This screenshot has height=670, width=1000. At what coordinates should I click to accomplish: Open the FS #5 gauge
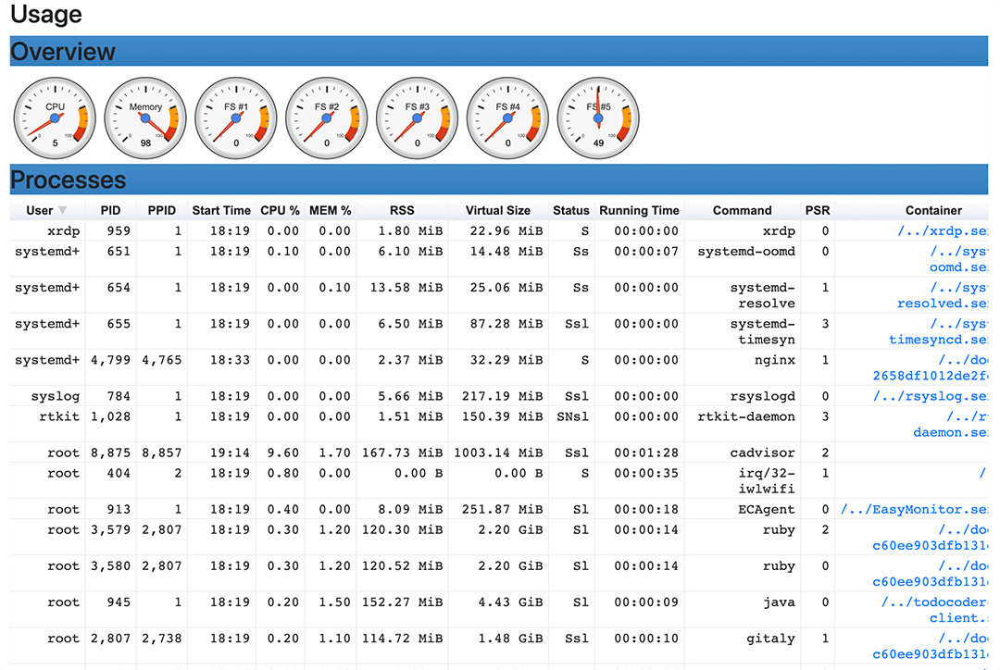[599, 118]
